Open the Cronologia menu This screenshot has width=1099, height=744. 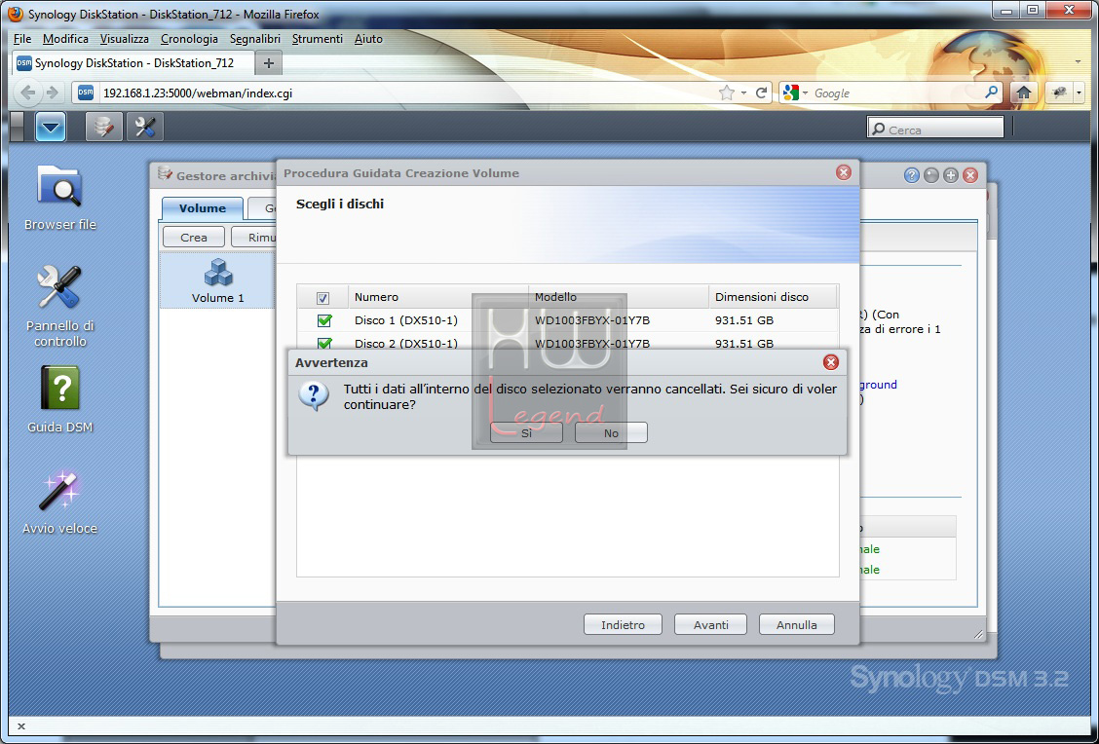pyautogui.click(x=189, y=39)
